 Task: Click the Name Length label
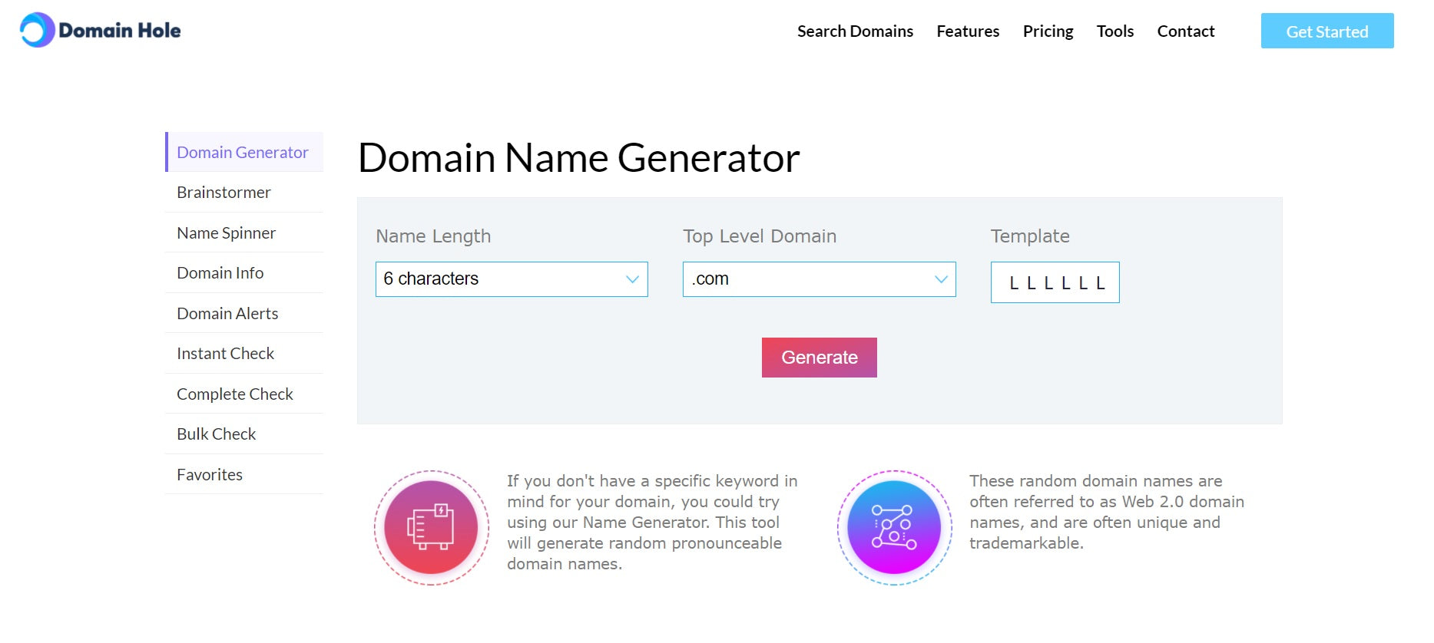click(433, 236)
